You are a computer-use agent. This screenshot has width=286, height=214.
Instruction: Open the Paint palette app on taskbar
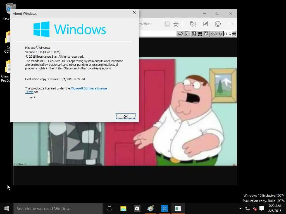[x=151, y=208]
